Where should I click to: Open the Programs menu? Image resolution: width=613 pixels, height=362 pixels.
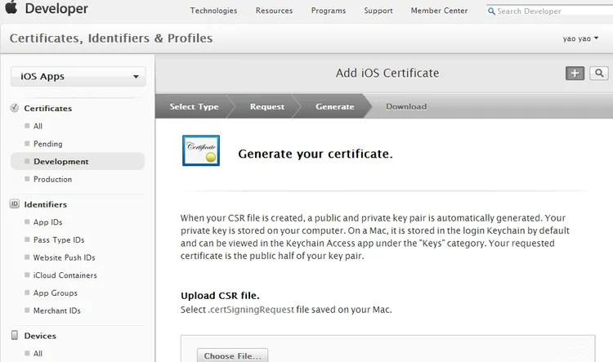[x=329, y=11]
